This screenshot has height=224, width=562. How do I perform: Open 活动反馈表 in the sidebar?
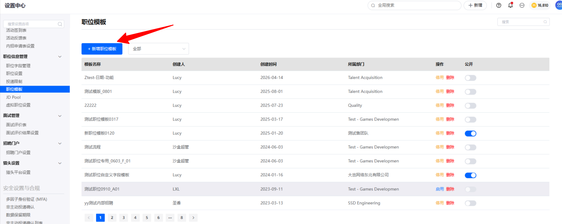click(16, 38)
